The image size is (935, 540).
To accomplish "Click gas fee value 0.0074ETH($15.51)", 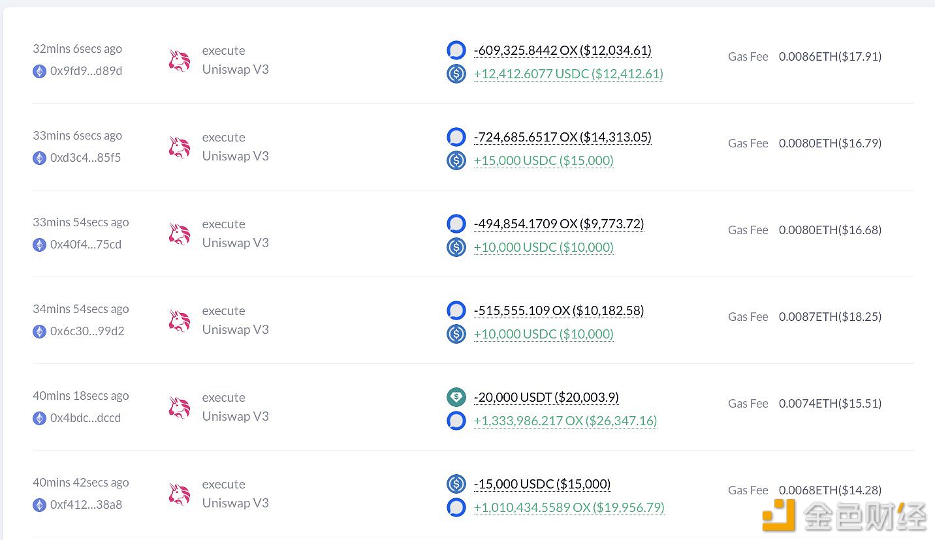I will [x=831, y=404].
